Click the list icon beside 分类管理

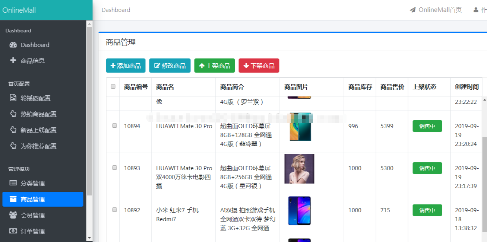tap(13, 183)
